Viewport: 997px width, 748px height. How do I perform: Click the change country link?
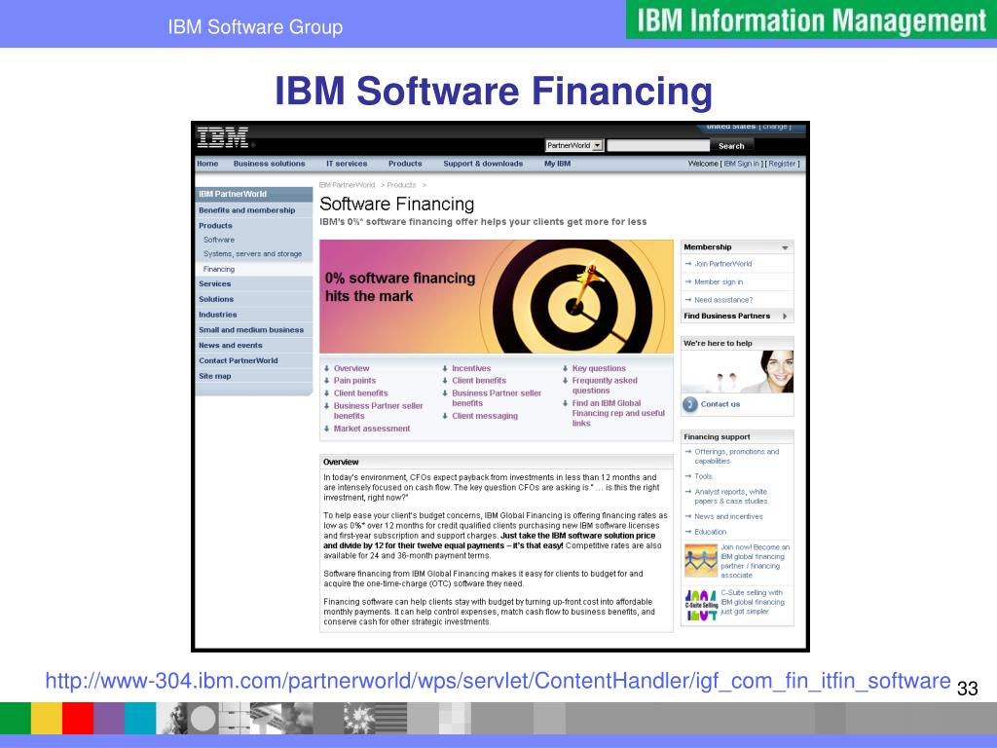tap(775, 127)
